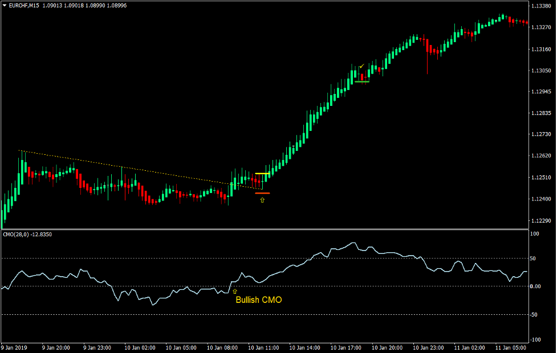This screenshot has width=557, height=353.
Task: Click the green horizontal line below the checkmark
Action: coord(361,81)
